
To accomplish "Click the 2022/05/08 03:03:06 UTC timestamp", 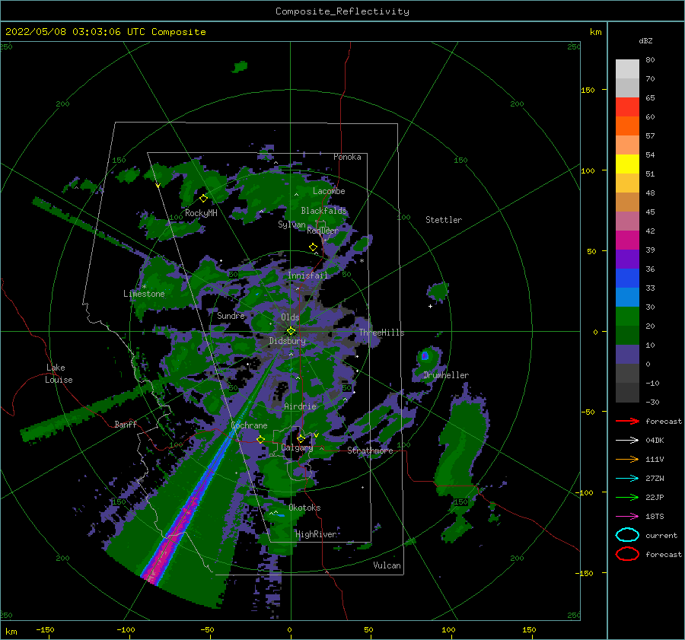I will [105, 32].
